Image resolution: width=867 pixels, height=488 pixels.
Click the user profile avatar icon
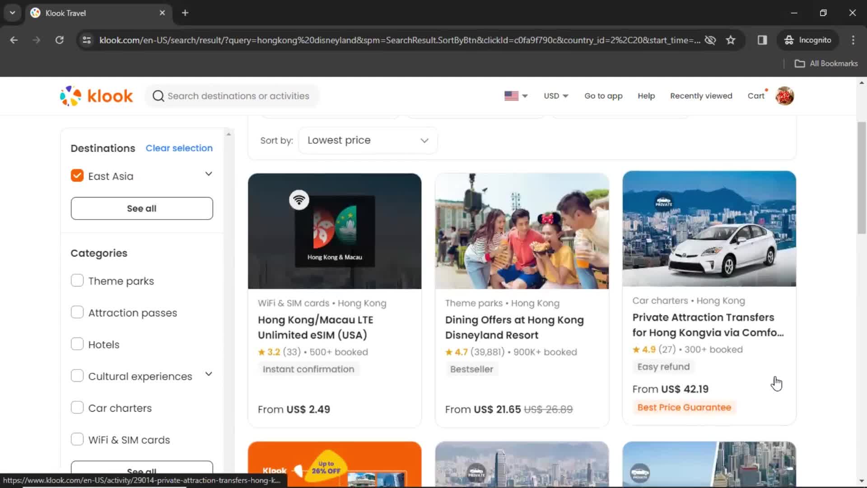(x=785, y=96)
